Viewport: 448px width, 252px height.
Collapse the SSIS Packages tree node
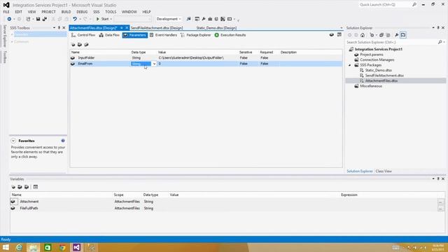pyautogui.click(x=350, y=65)
